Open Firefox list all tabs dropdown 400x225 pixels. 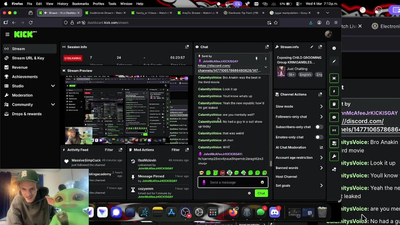(x=327, y=13)
